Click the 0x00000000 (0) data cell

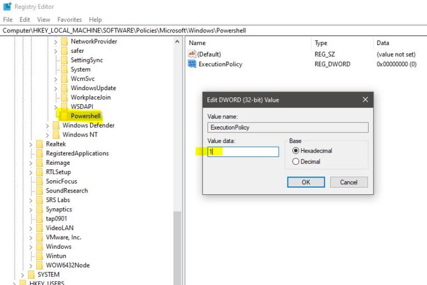tap(396, 64)
